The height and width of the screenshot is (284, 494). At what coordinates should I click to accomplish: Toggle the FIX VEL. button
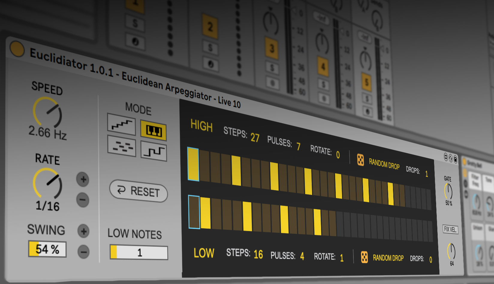450,229
